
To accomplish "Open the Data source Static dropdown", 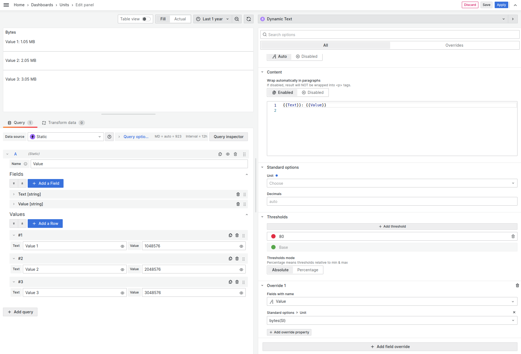I will click(66, 137).
